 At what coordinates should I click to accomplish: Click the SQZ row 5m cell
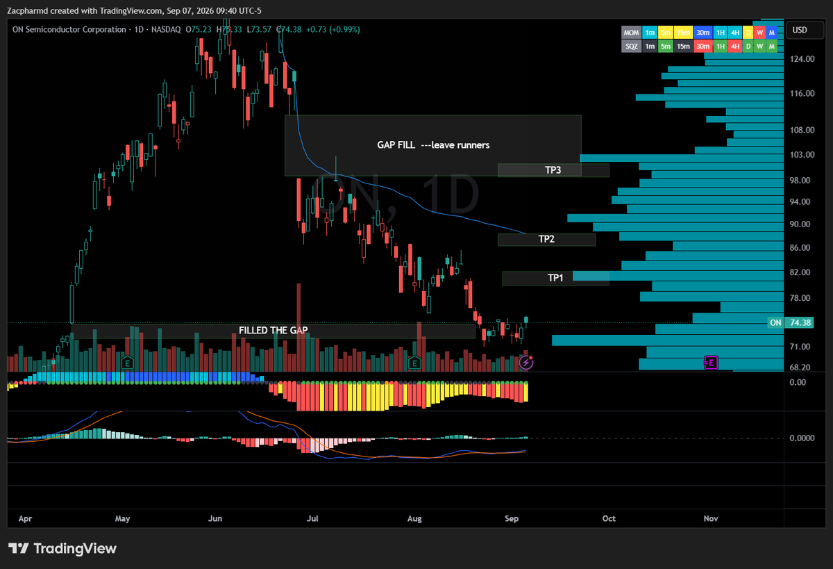pos(665,47)
